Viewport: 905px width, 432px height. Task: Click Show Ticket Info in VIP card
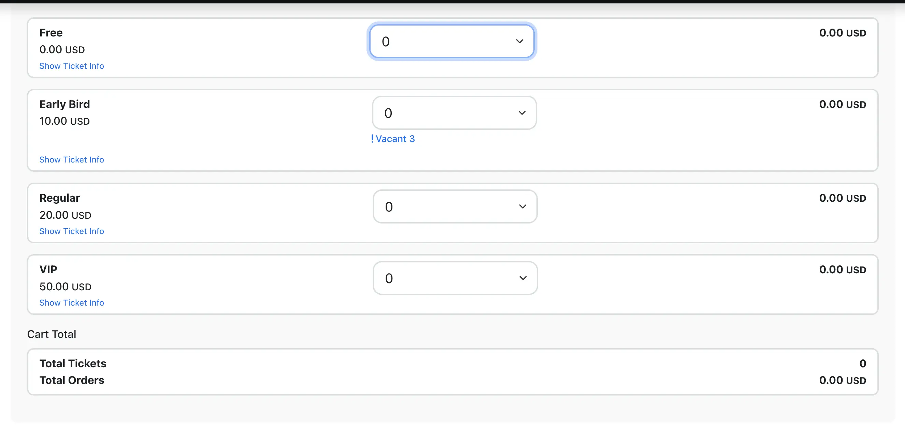(72, 303)
